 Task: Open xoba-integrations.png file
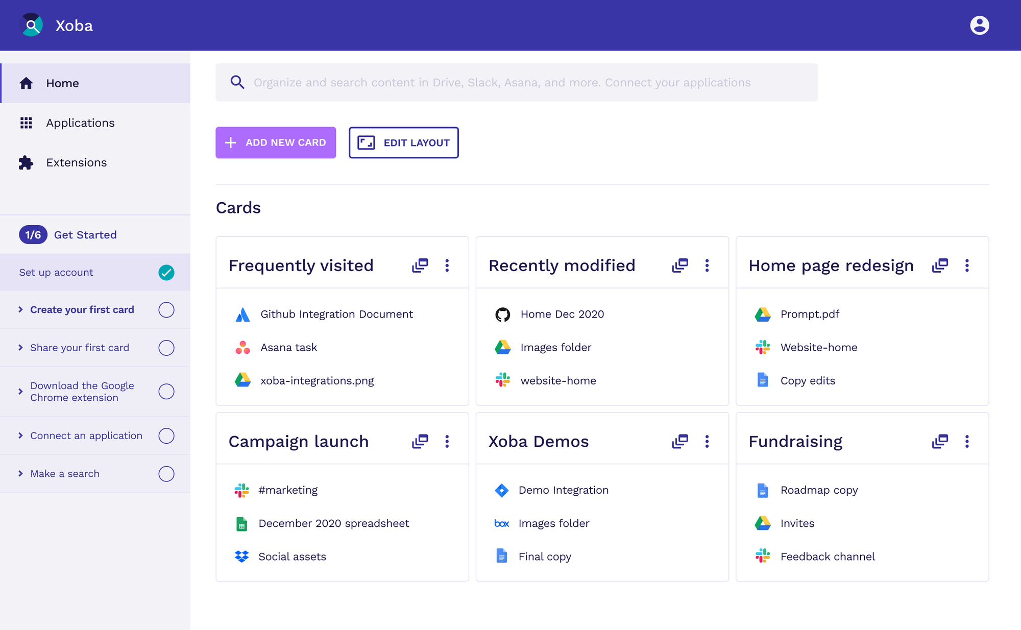point(317,381)
